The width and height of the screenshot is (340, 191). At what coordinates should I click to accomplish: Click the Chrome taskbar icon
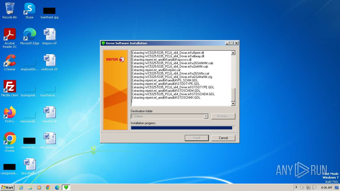[48, 188]
